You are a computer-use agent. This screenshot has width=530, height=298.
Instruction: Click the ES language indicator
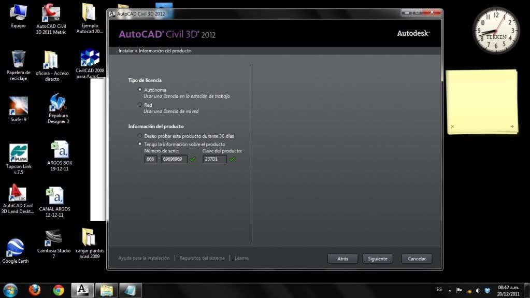click(439, 290)
